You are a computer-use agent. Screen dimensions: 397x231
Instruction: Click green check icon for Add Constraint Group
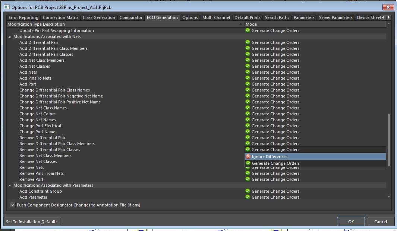(x=248, y=191)
